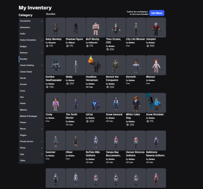Screen dimensions: 203x189
Task: Click the Oliver bundle name link
Action: 69,152
